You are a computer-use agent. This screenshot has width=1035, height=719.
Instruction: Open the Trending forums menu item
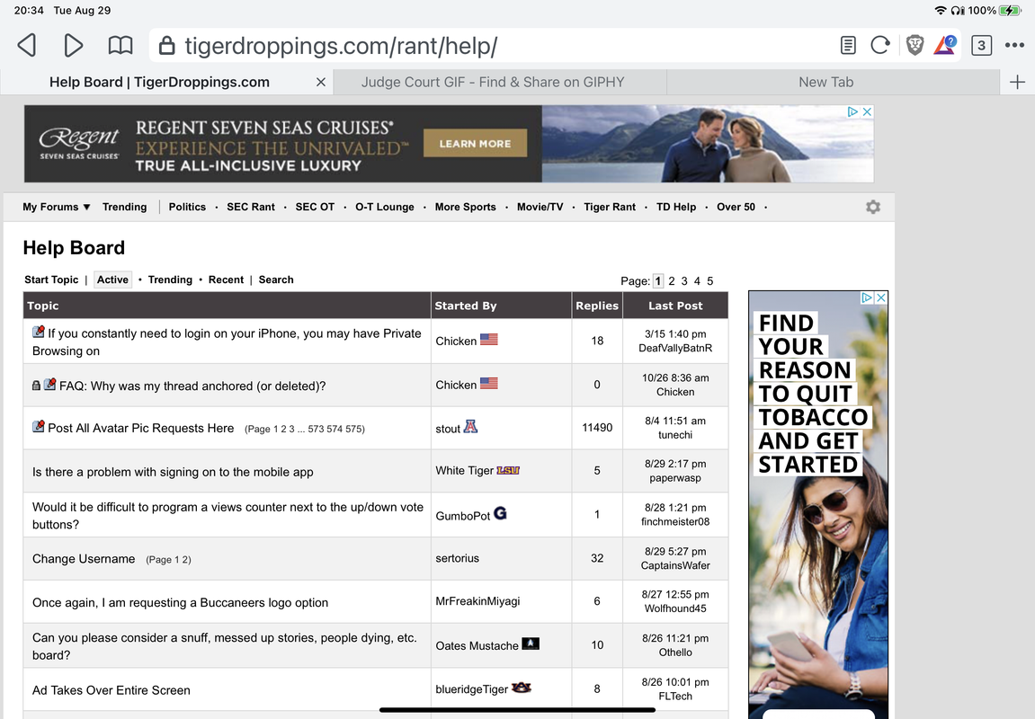click(x=124, y=207)
